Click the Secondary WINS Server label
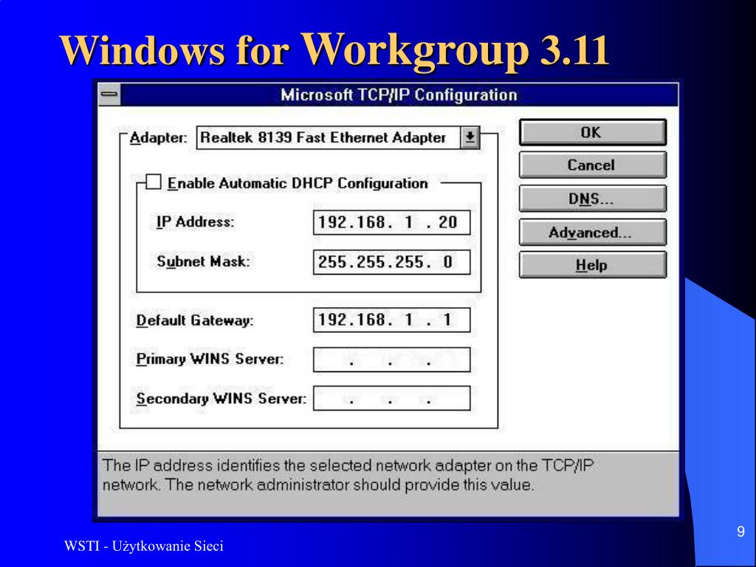This screenshot has height=567, width=756. (x=221, y=399)
